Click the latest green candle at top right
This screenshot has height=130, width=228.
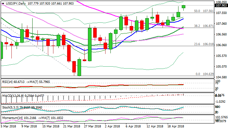point(183,6)
